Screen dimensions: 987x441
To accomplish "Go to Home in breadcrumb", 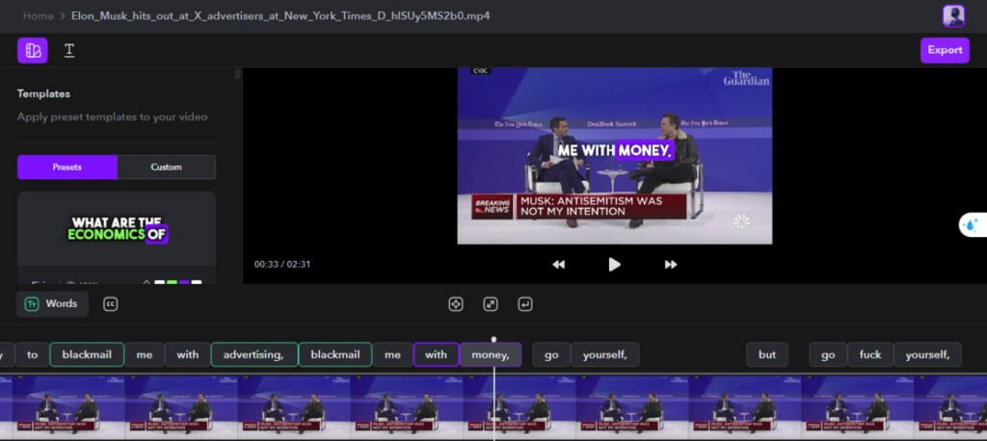I will (x=38, y=15).
